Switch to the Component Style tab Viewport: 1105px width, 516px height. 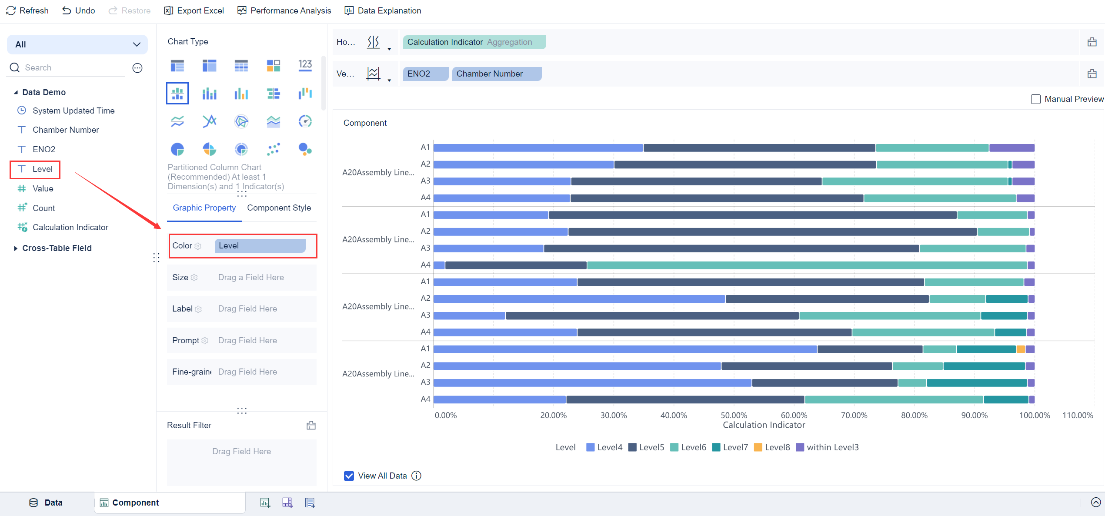click(279, 208)
